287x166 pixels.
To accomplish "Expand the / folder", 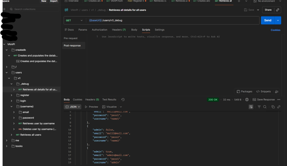I will point(6,67).
